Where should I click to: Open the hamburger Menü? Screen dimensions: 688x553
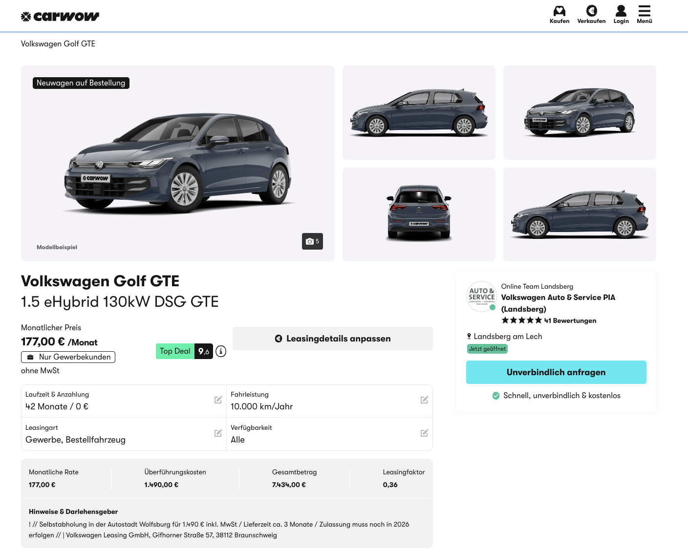(645, 15)
